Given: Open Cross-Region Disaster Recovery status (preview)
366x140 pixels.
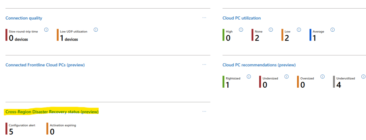Looking at the screenshot, I should (x=52, y=112).
